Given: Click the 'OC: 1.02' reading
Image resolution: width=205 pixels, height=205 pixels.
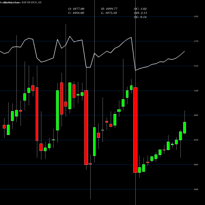Looking at the screenshot, I should (140, 9).
